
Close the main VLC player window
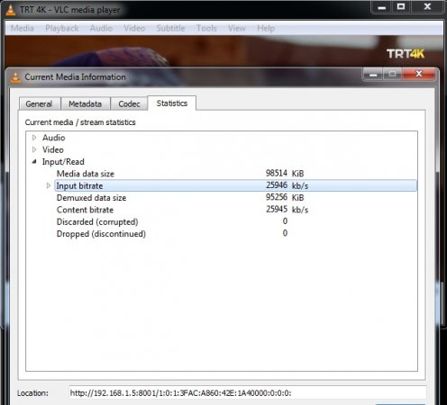(427, 6)
